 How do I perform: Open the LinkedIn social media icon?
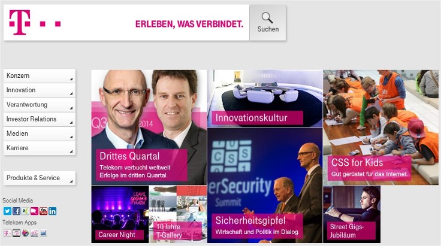pyautogui.click(x=52, y=211)
